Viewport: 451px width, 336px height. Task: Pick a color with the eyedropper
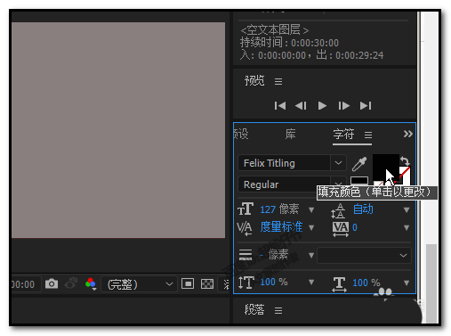359,164
